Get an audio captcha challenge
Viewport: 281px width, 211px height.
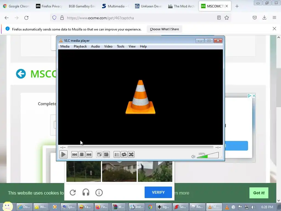pyautogui.click(x=86, y=193)
